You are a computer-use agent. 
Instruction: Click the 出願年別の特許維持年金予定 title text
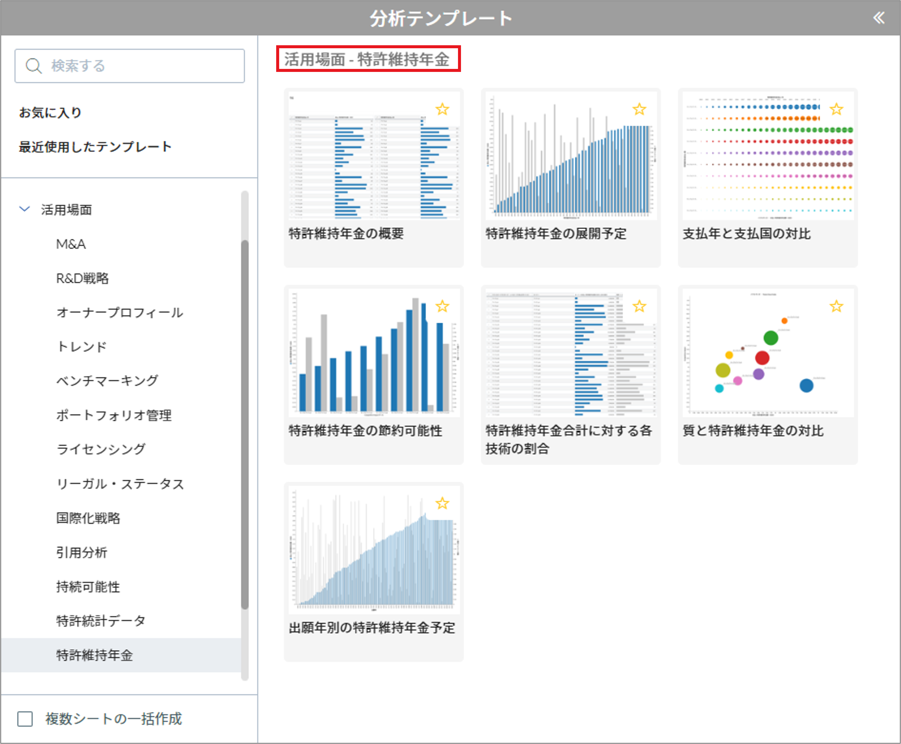(x=372, y=627)
